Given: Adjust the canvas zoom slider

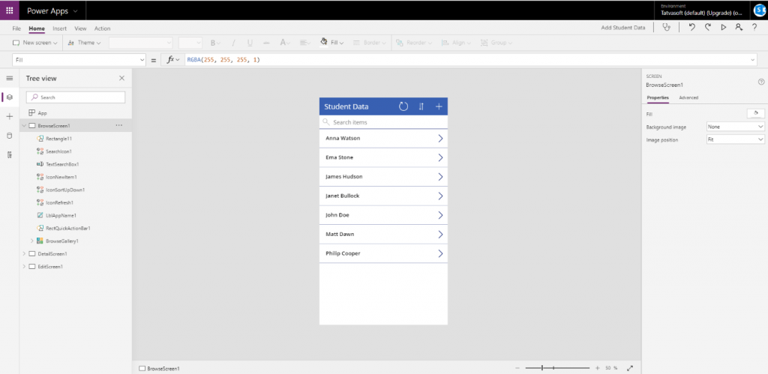Looking at the screenshot, I should coord(557,368).
